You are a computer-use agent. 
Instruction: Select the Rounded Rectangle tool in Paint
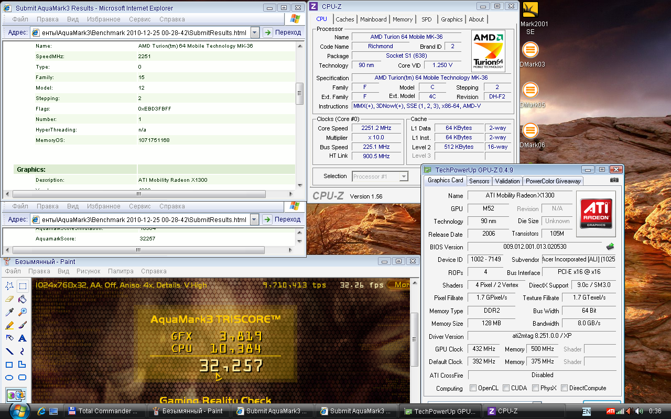pos(23,377)
